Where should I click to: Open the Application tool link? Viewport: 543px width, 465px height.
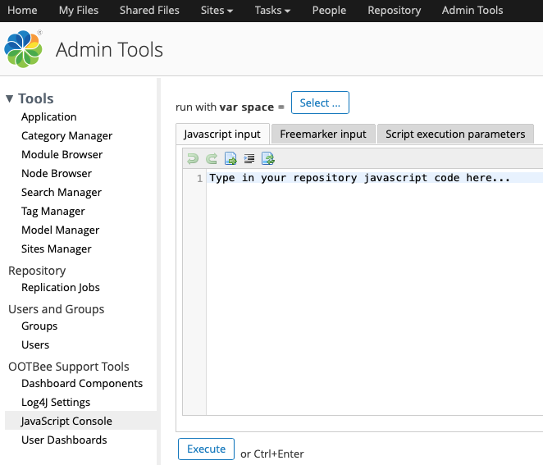(49, 117)
